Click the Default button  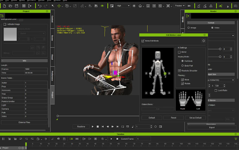pos(152,118)
